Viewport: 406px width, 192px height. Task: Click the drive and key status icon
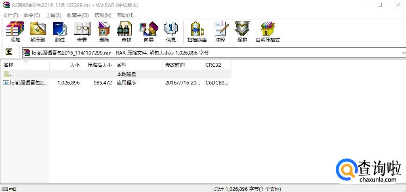click(8, 189)
